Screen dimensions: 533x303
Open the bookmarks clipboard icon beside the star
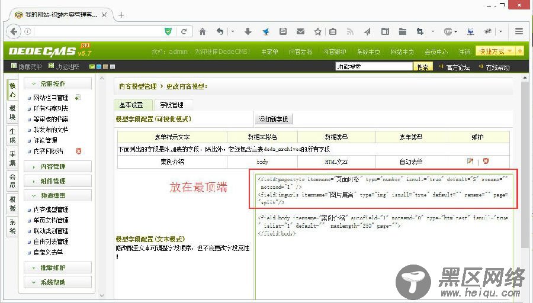(x=333, y=31)
